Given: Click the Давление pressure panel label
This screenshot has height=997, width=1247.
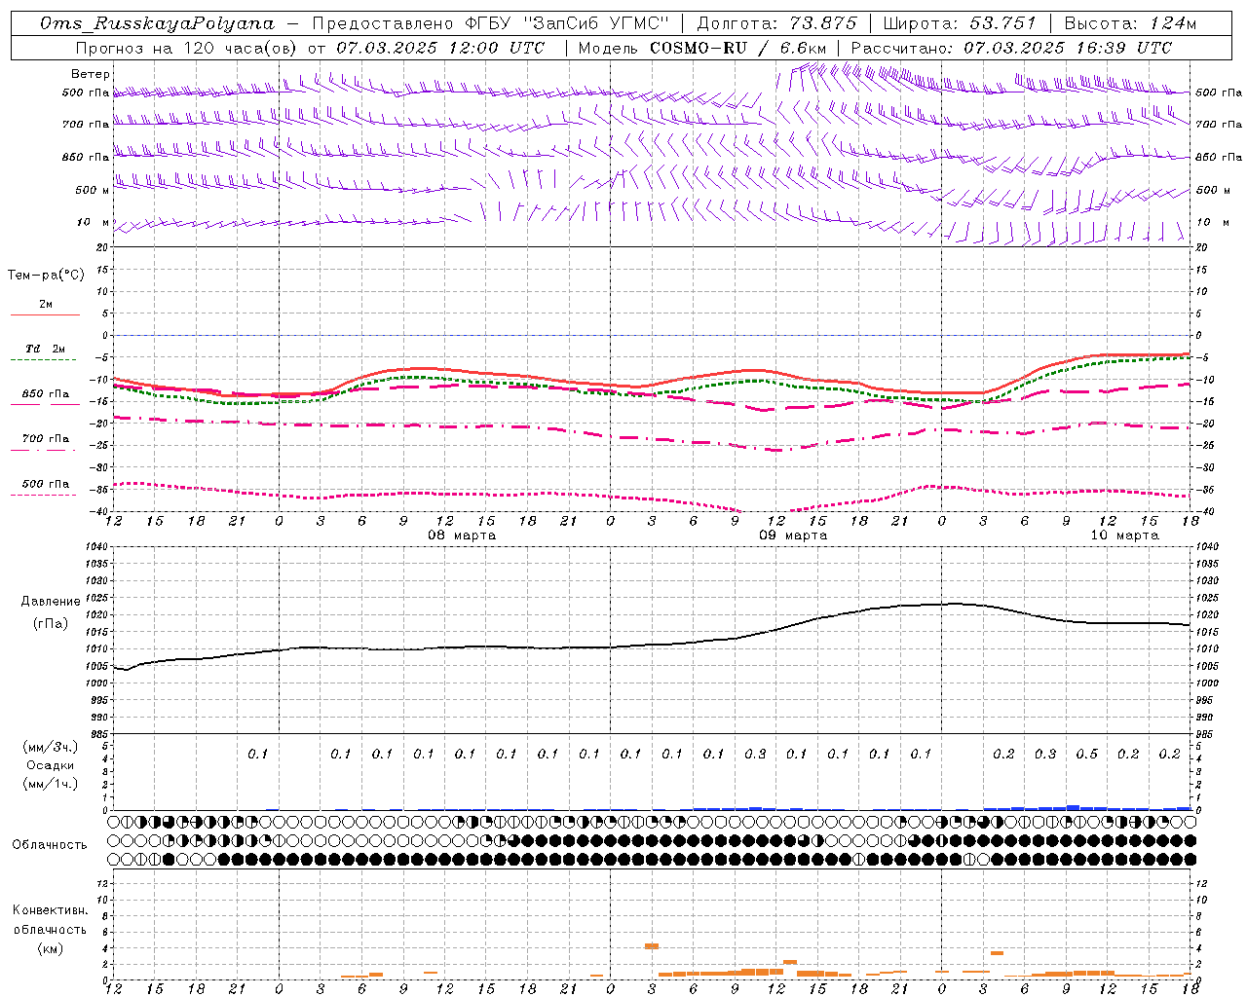Looking at the screenshot, I should tap(51, 602).
